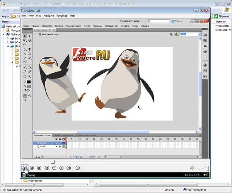
Task: Open the CS Live dropdown arrow
Action: pos(188,21)
